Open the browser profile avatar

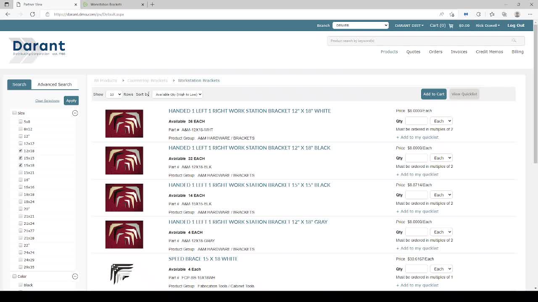tap(517, 14)
